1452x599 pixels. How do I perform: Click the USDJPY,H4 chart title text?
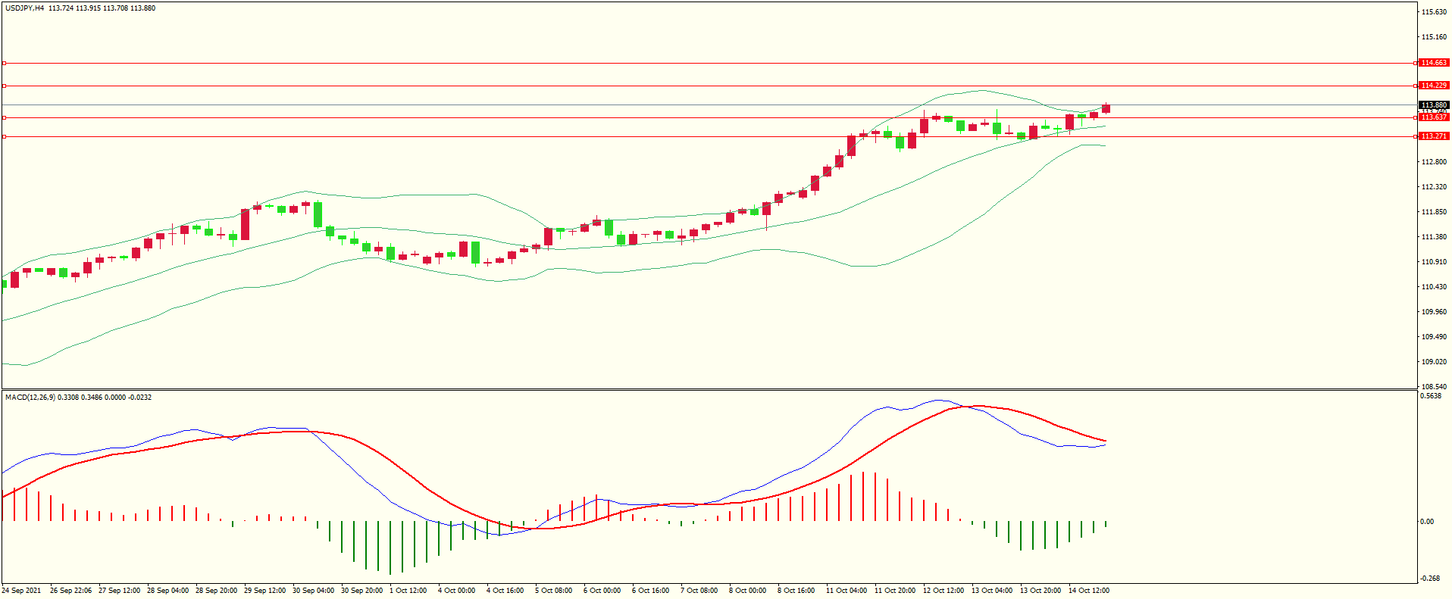[x=24, y=8]
